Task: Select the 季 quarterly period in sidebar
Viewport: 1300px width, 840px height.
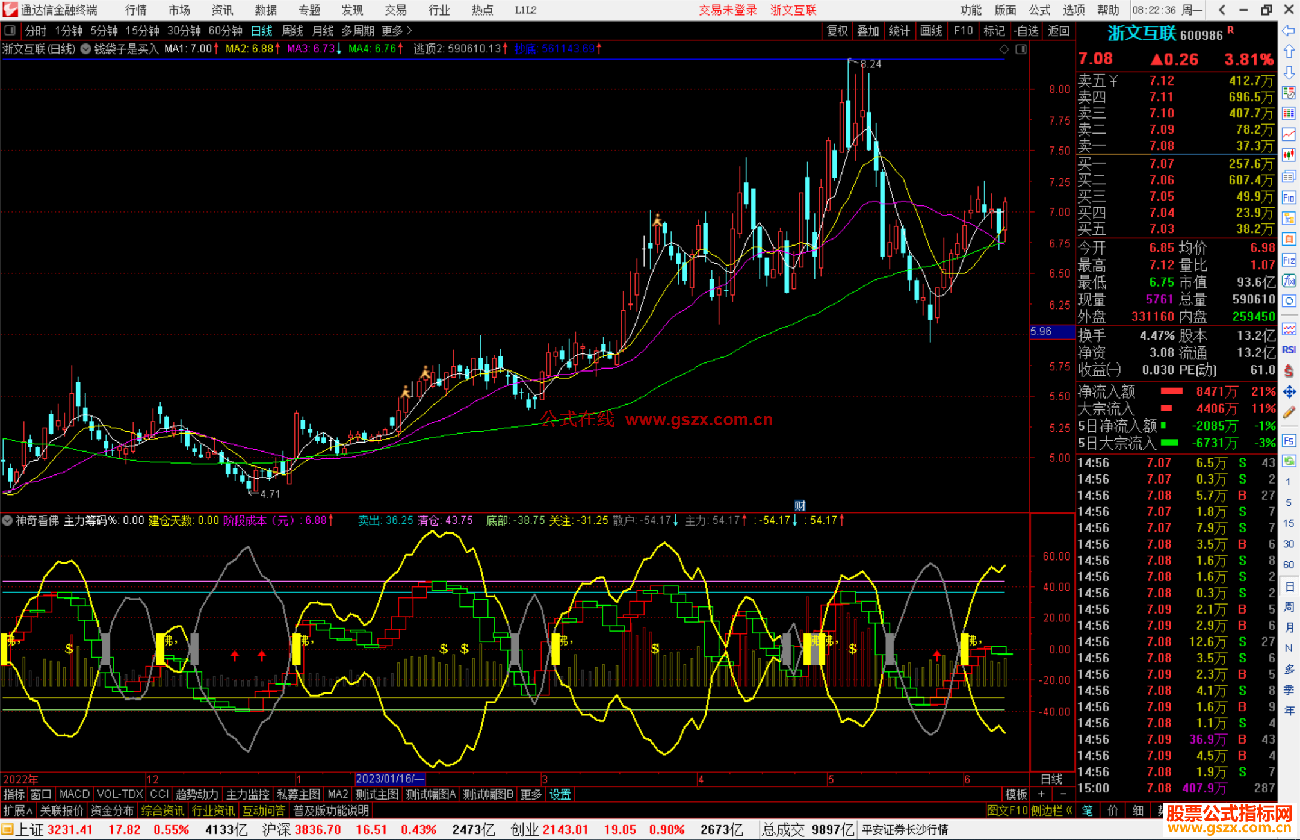Action: tap(1289, 690)
